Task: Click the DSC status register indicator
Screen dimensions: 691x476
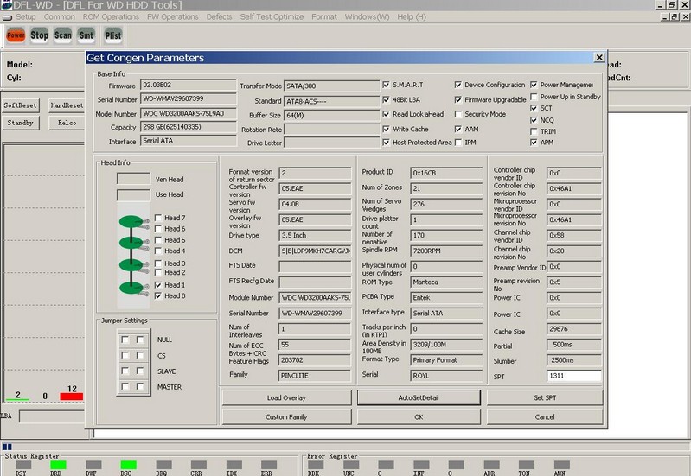Action: (128, 465)
